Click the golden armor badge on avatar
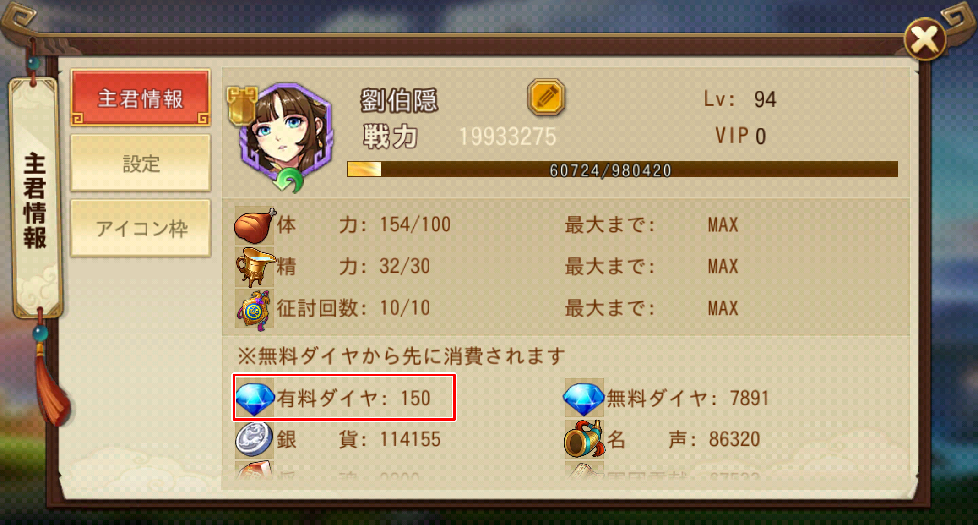Viewport: 978px width, 525px height. click(241, 105)
